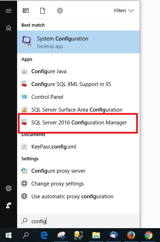This screenshot has width=160, height=242.
Task: Filter results by Settings gear icon at top
Action: (60, 11)
